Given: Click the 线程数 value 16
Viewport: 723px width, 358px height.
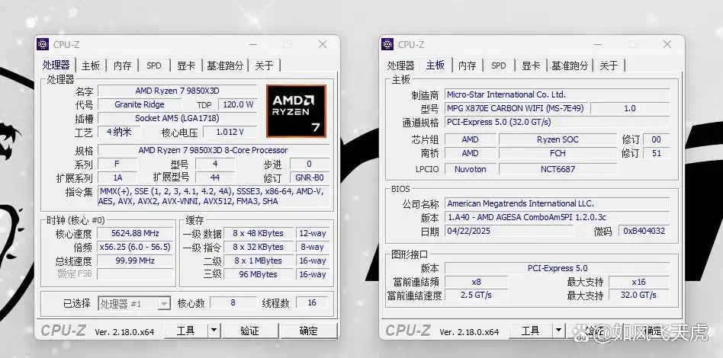Looking at the screenshot, I should click(x=312, y=302).
